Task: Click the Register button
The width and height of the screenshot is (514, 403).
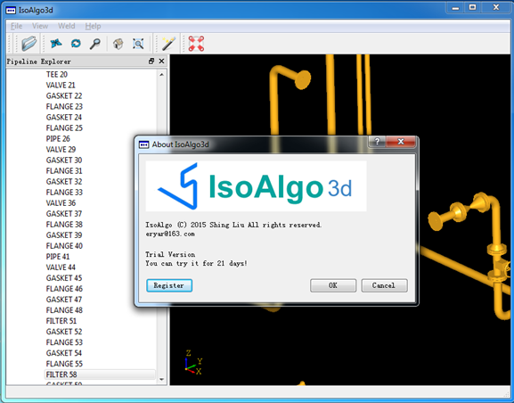Action: [169, 285]
